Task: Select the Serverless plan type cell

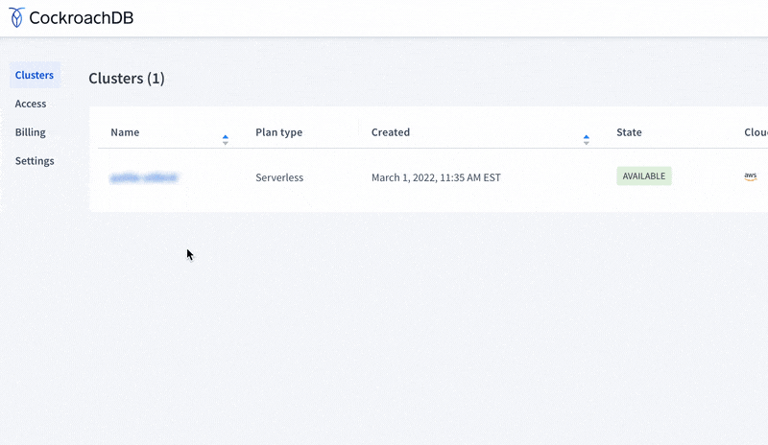Action: [280, 177]
